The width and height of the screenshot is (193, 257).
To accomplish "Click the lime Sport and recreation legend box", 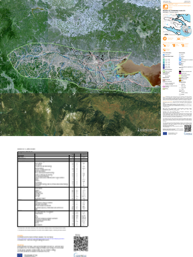I will 180,76.
